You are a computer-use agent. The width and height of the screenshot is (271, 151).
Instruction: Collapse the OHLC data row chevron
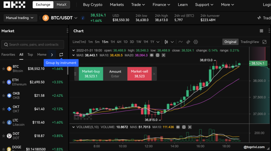coord(74,50)
